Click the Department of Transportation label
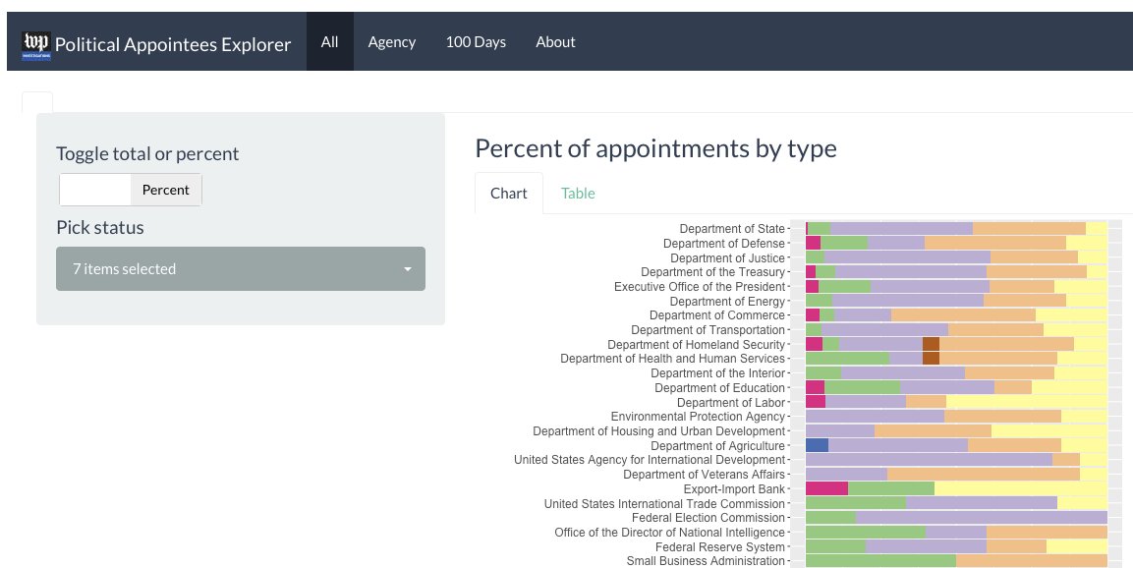The height and width of the screenshot is (568, 1133). pos(708,329)
